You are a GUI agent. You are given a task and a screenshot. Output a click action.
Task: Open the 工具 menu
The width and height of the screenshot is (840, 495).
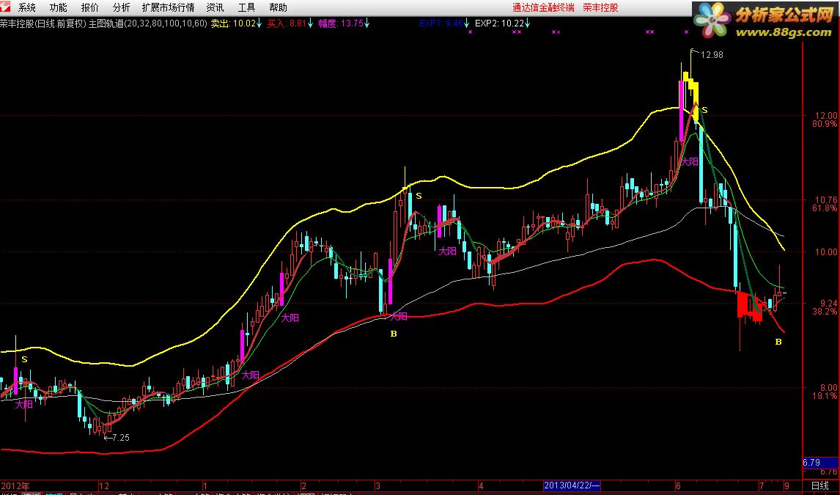(246, 7)
